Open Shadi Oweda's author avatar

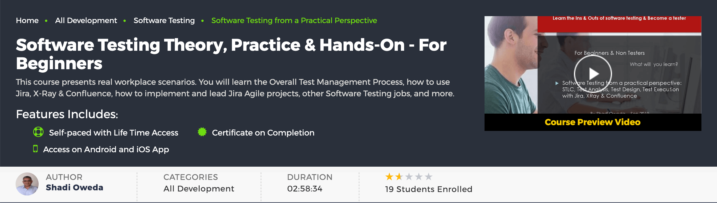(27, 184)
